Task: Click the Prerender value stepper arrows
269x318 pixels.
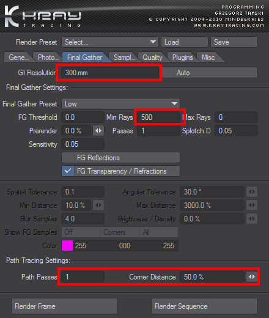Action: [98, 131]
